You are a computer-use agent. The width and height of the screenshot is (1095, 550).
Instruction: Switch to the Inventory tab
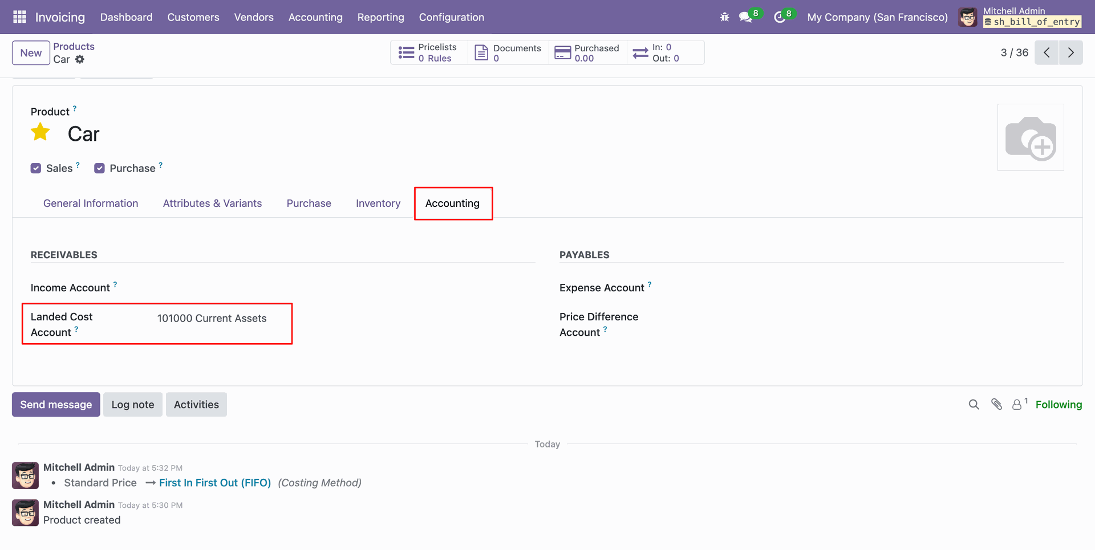[378, 203]
